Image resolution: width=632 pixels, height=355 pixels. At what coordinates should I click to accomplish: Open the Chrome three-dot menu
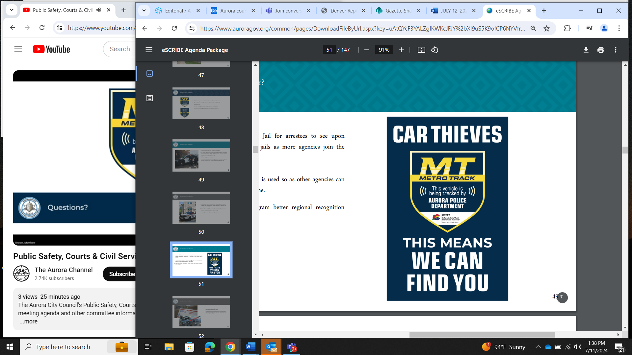[619, 28]
